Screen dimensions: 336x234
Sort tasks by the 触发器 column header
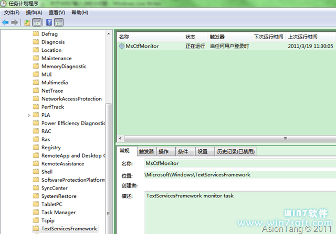tap(229, 37)
